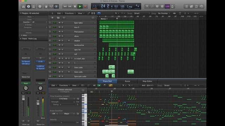Collapse the Region inspector triangle

pos(21,13)
